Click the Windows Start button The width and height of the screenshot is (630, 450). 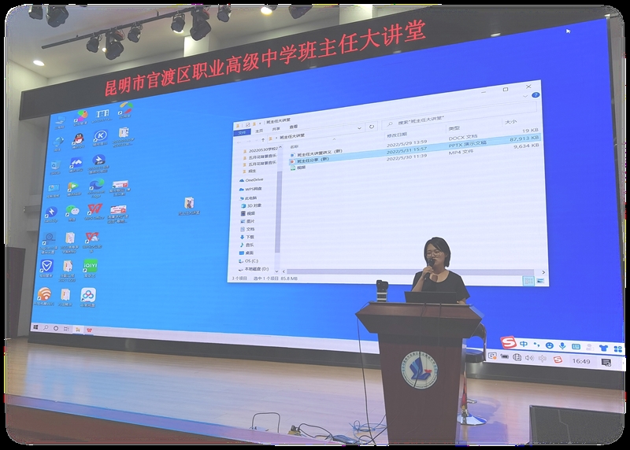[35, 326]
